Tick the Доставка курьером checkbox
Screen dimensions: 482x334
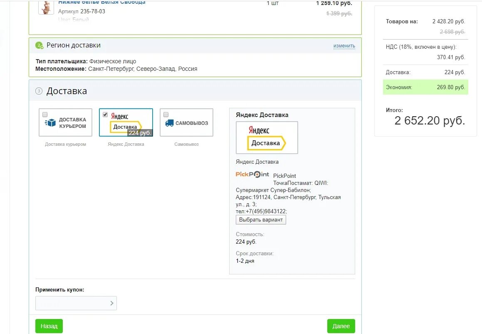(x=45, y=115)
